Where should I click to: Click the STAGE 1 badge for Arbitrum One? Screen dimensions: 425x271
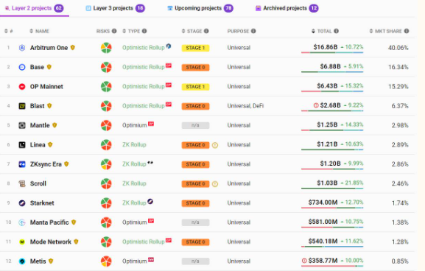tap(195, 48)
